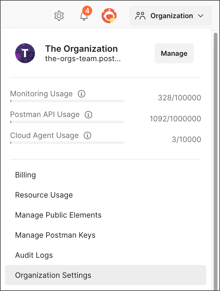Click the people icon beside Organization
This screenshot has height=291, width=220.
click(x=141, y=16)
